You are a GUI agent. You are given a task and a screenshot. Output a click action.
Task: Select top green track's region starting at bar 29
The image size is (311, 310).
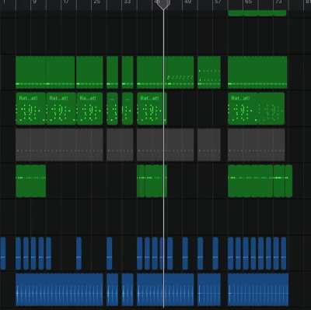coord(112,72)
